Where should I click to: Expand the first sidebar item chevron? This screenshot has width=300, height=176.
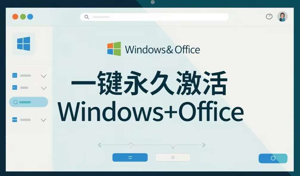click(x=44, y=76)
